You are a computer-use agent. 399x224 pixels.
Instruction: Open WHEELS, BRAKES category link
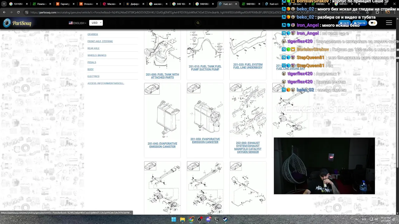(x=97, y=55)
